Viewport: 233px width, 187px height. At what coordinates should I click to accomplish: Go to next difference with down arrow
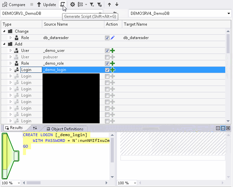117,4
